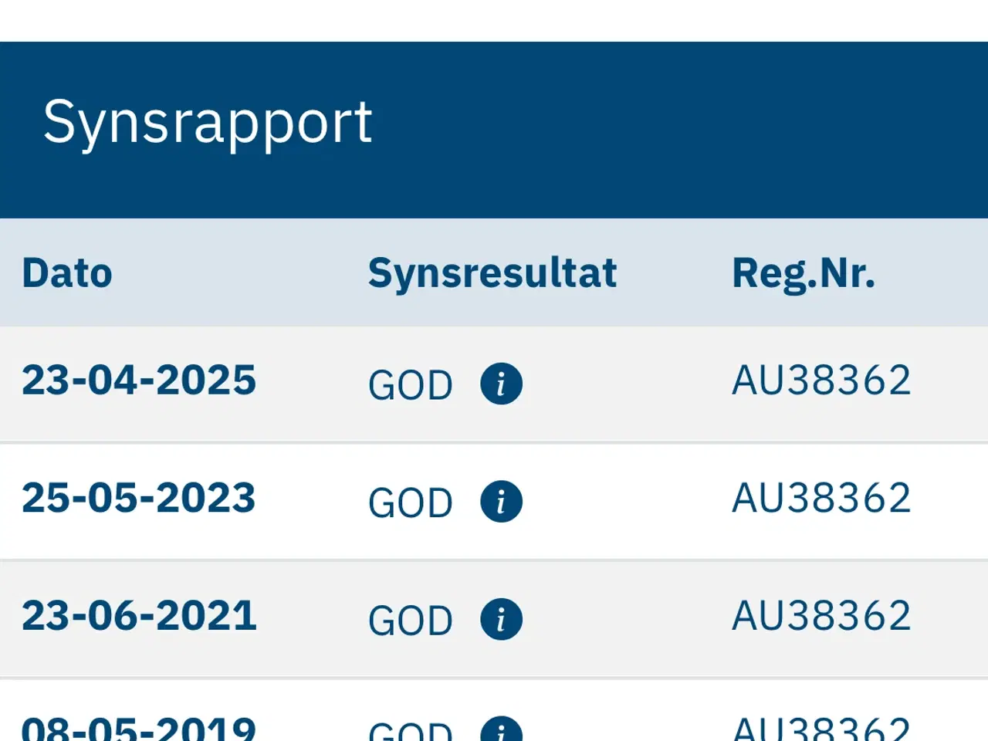Image resolution: width=988 pixels, height=741 pixels.
Task: Select the 25-05-2023 date entry
Action: [x=139, y=498]
